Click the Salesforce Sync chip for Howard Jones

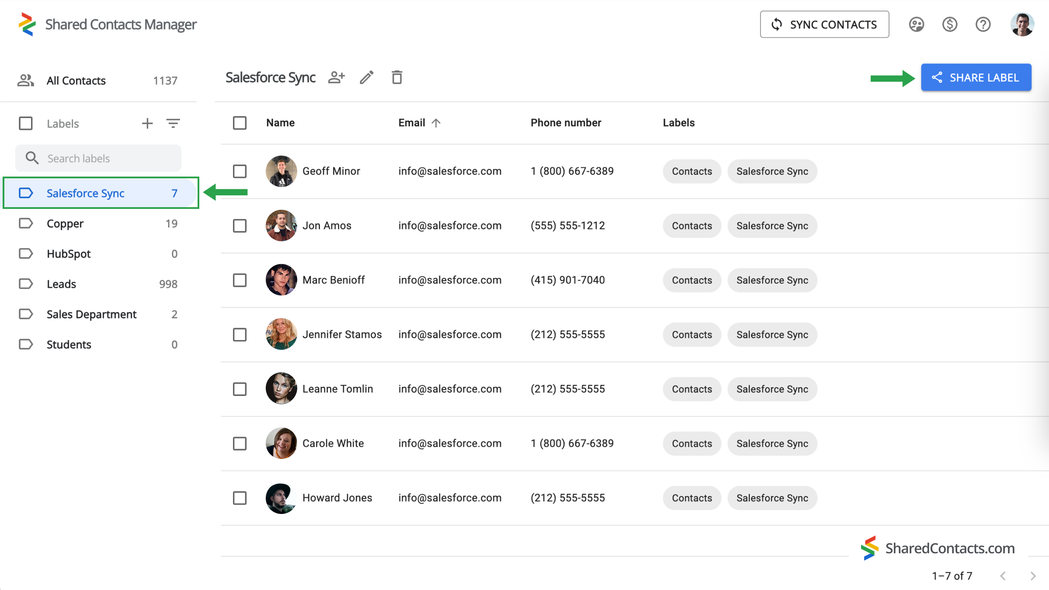point(772,498)
